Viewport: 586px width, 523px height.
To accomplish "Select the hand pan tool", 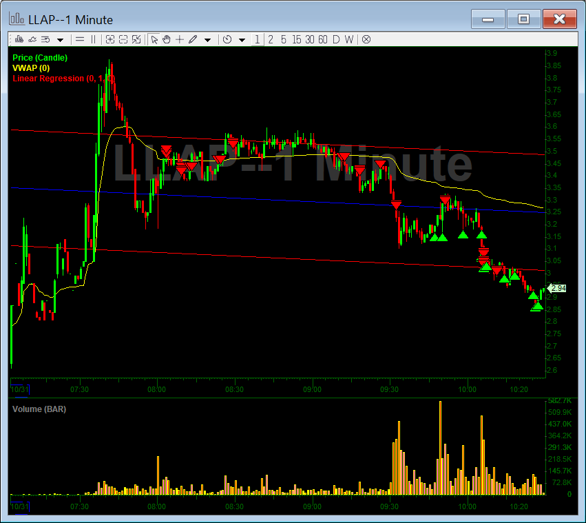I will [166, 39].
